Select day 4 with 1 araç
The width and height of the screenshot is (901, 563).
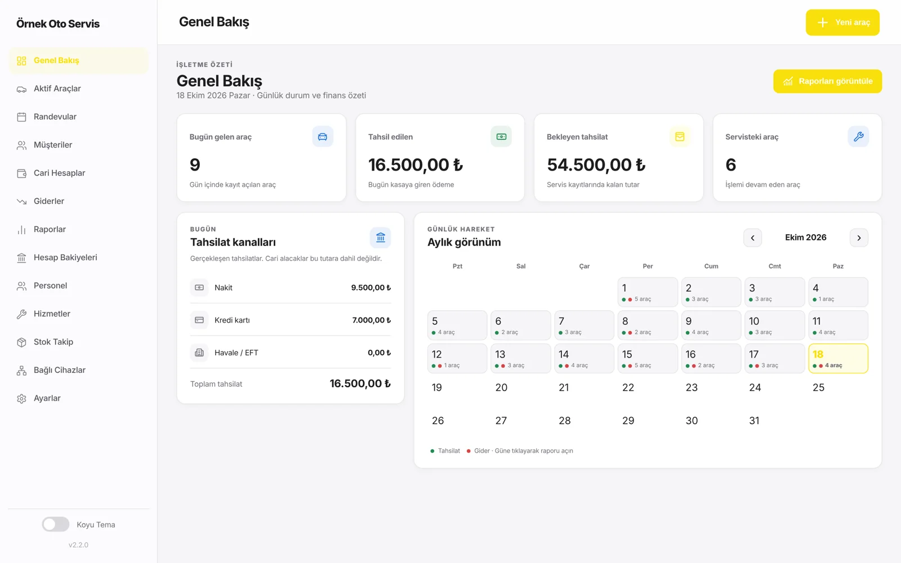[x=838, y=292]
